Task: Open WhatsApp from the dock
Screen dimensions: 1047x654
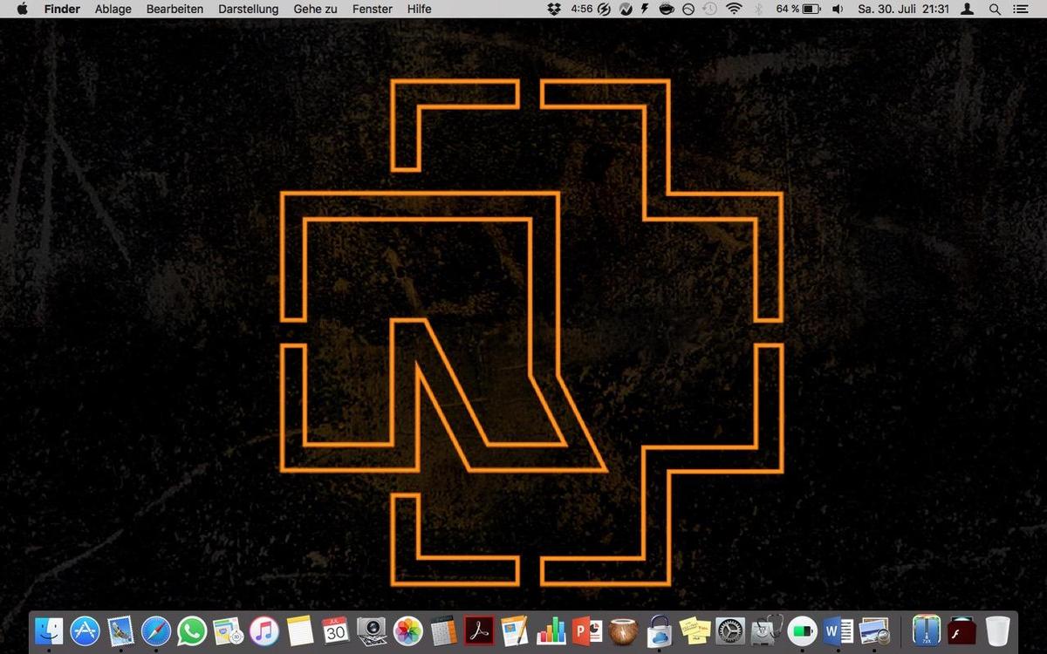Action: point(192,630)
